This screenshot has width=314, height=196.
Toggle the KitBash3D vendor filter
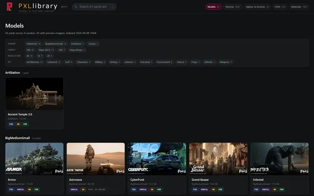coord(33,44)
